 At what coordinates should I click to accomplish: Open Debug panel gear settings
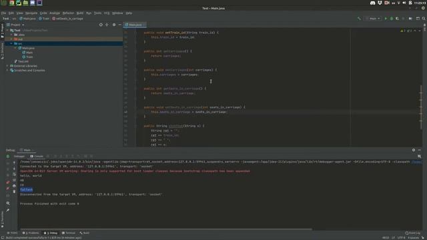[x=414, y=150]
